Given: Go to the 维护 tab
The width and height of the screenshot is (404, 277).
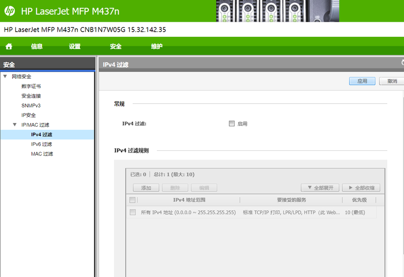Looking at the screenshot, I should (157, 46).
